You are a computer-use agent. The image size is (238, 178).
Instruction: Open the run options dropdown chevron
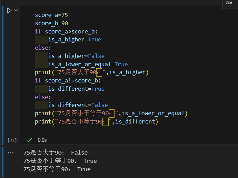coord(16,10)
